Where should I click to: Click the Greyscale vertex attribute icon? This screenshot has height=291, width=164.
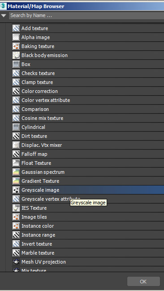tap(16, 199)
